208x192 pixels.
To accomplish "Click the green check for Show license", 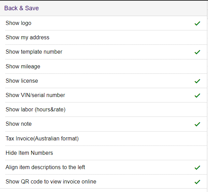I will tap(197, 81).
